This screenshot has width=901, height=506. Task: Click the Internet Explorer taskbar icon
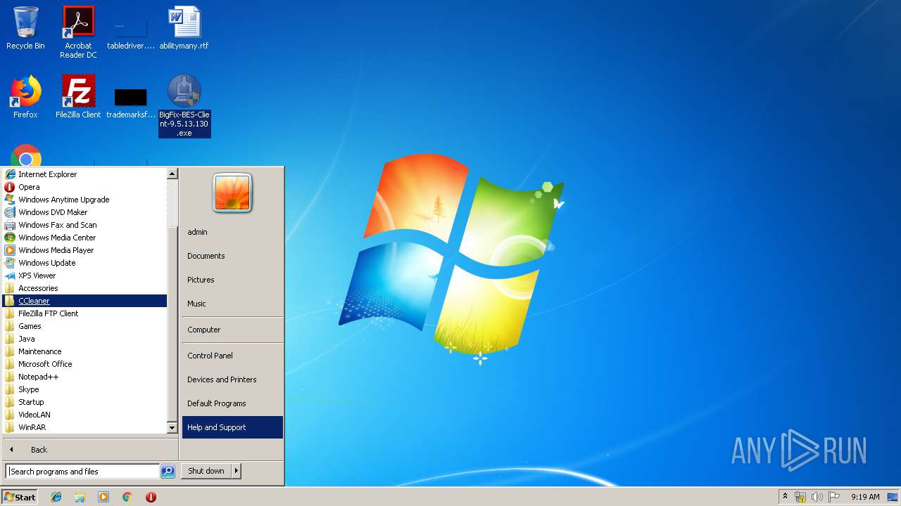pyautogui.click(x=56, y=497)
